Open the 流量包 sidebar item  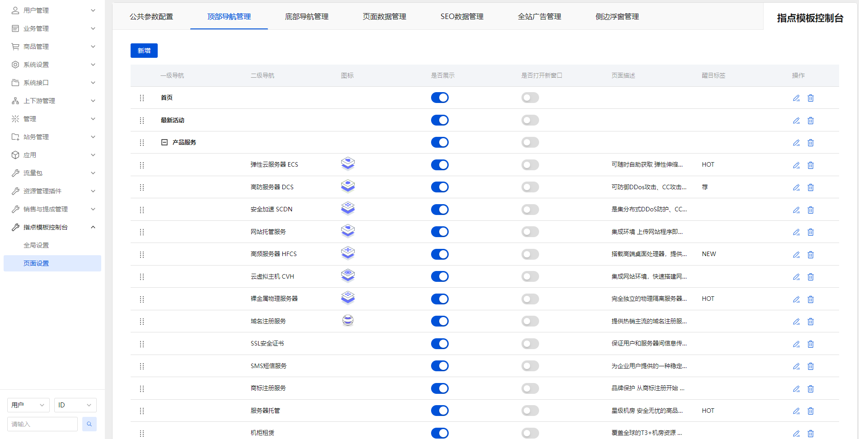coord(52,173)
